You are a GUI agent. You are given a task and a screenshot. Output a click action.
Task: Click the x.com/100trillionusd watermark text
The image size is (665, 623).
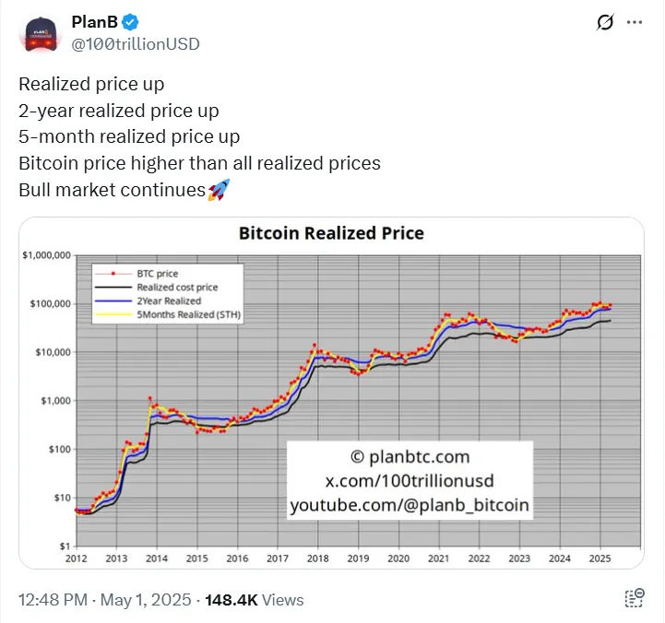point(410,480)
